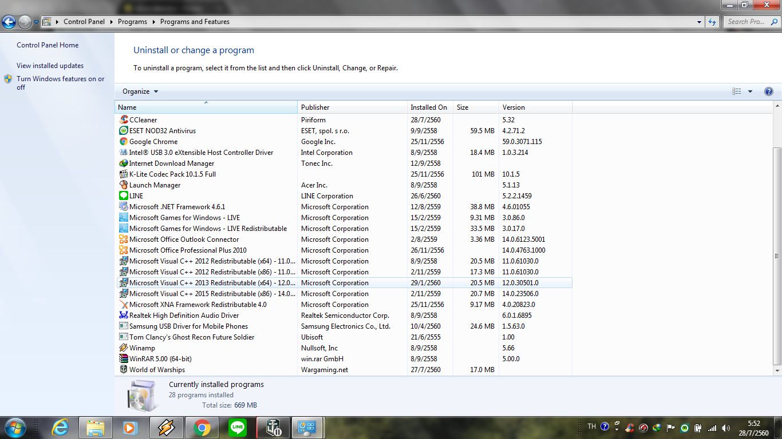
Task: Click the Search Programs input box
Action: point(750,22)
